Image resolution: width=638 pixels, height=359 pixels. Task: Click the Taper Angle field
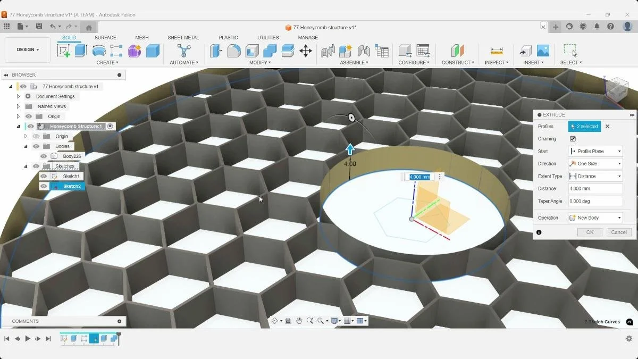(595, 201)
